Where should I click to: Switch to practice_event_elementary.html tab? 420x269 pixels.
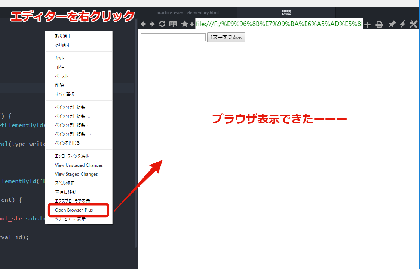187,13
